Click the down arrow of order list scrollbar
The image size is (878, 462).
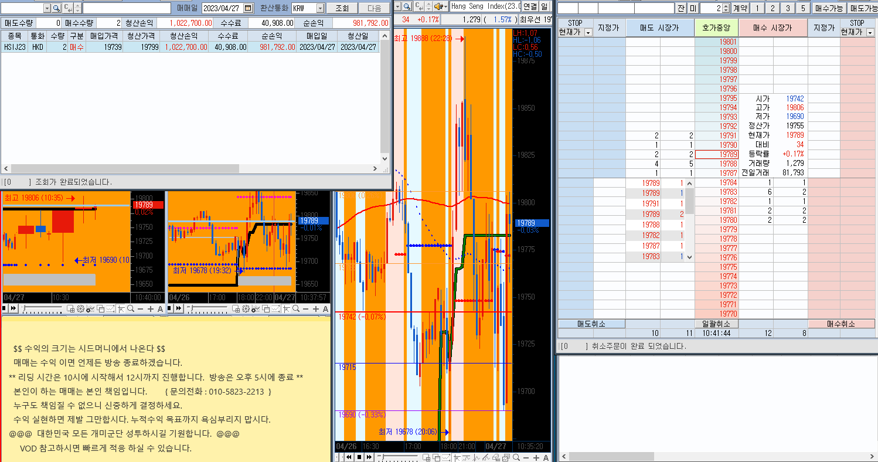(x=689, y=257)
